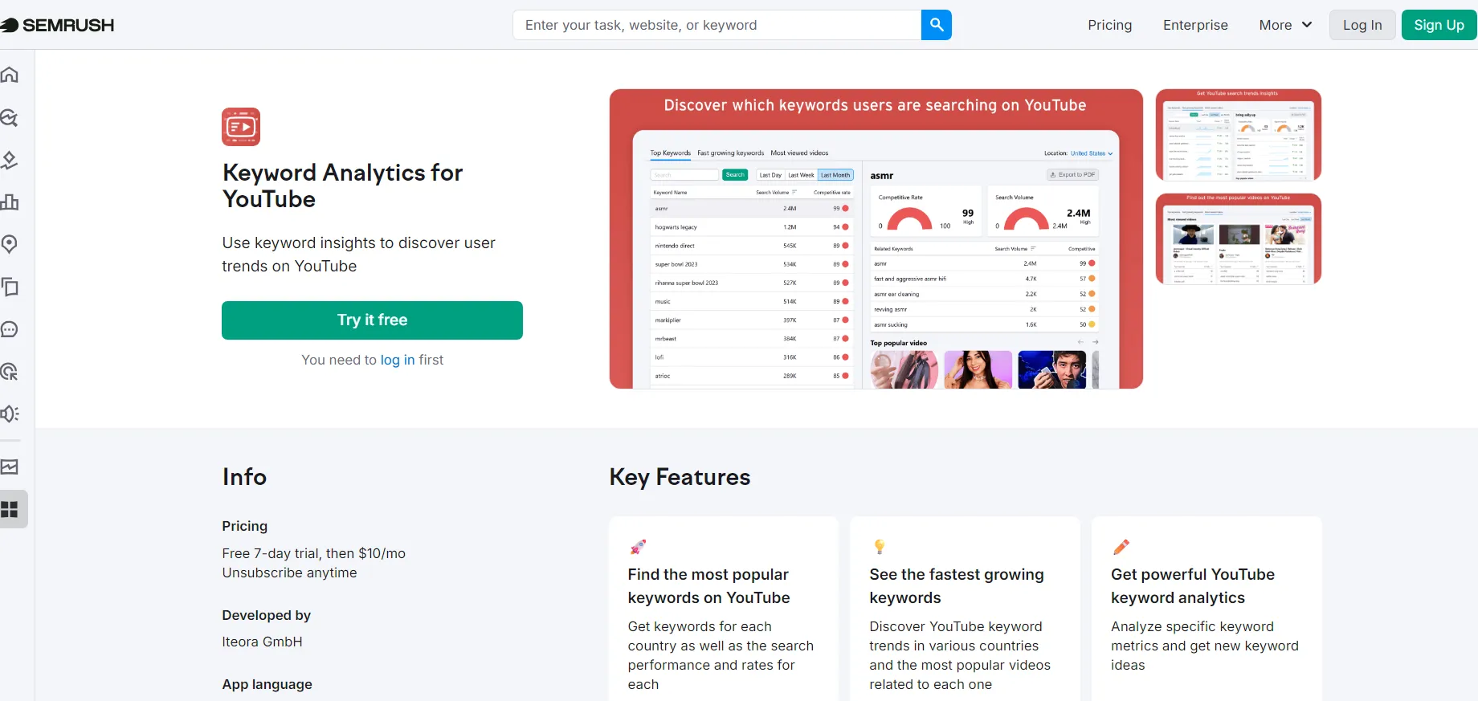1478x701 pixels.
Task: Click the Log In button
Action: [1362, 25]
